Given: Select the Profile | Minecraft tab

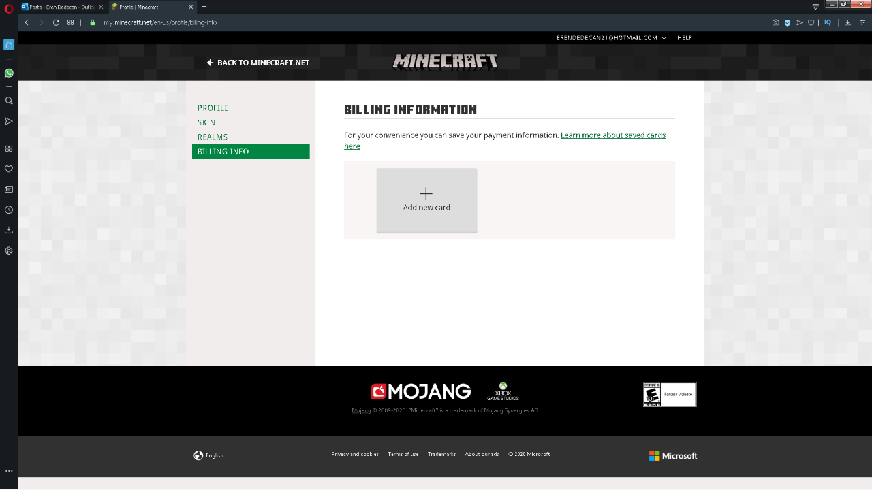Looking at the screenshot, I should pyautogui.click(x=153, y=7).
